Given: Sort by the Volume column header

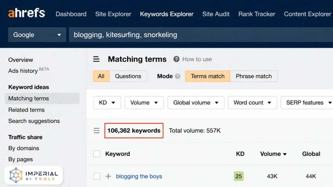Looking at the screenshot, I should click(x=273, y=154).
